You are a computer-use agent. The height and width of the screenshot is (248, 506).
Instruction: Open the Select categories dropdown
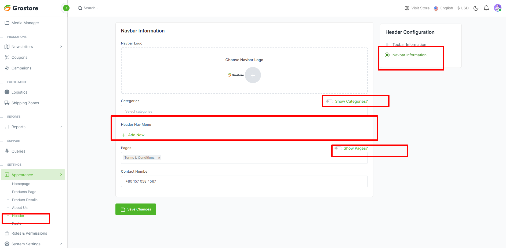click(x=220, y=111)
